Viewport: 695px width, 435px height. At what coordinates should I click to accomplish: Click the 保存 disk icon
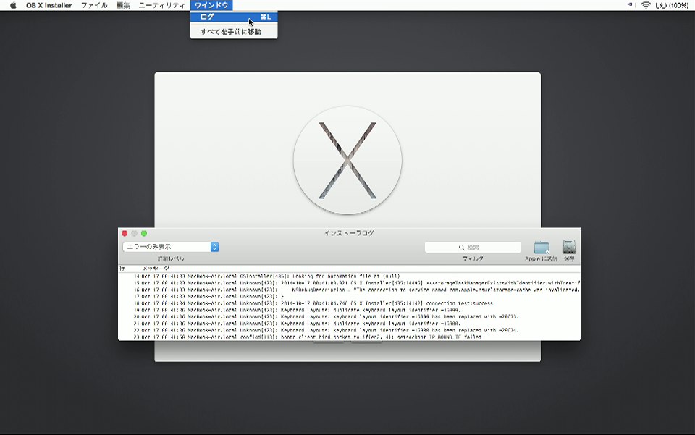coord(569,248)
